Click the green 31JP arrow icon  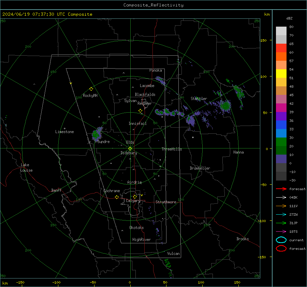(x=281, y=223)
